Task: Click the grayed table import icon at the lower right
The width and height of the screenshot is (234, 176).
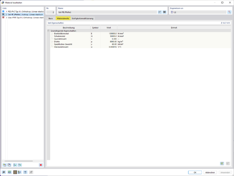Action: coord(228,163)
